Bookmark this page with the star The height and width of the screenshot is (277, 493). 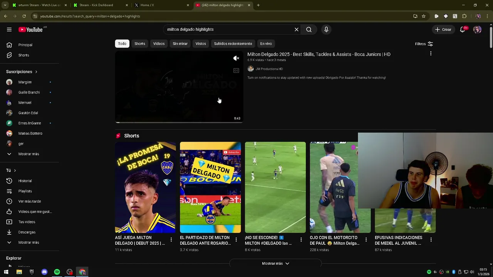[x=424, y=16]
